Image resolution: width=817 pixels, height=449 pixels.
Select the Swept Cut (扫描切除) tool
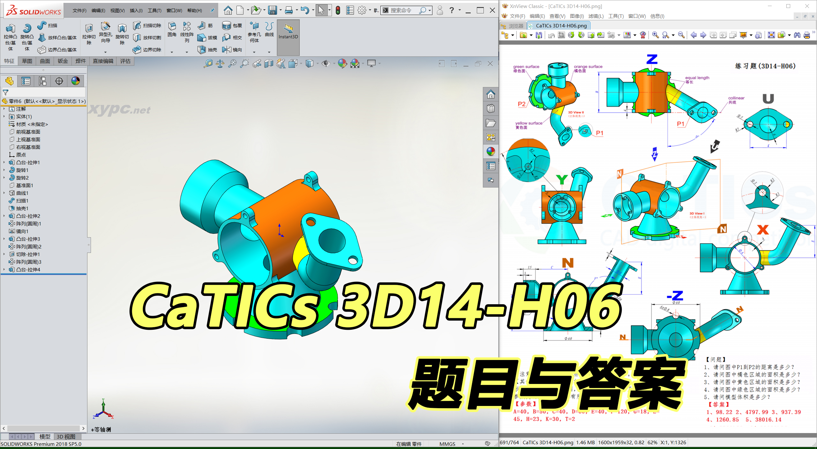(x=147, y=26)
